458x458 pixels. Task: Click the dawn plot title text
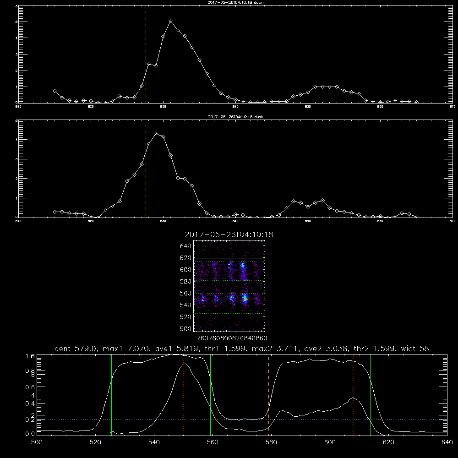[x=235, y=2]
